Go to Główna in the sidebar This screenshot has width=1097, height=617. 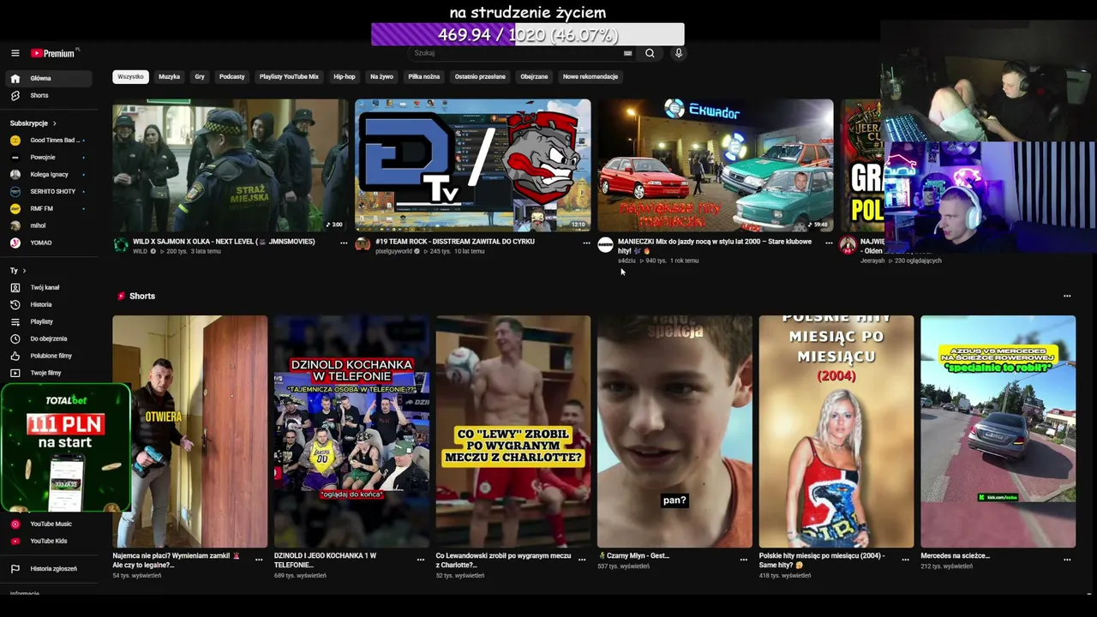(47, 78)
